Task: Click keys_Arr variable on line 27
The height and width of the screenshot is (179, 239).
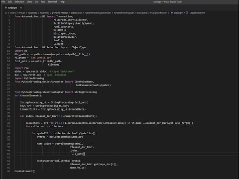Action: click(26, 106)
